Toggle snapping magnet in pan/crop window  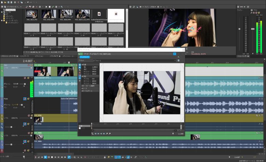[x=80, y=73]
